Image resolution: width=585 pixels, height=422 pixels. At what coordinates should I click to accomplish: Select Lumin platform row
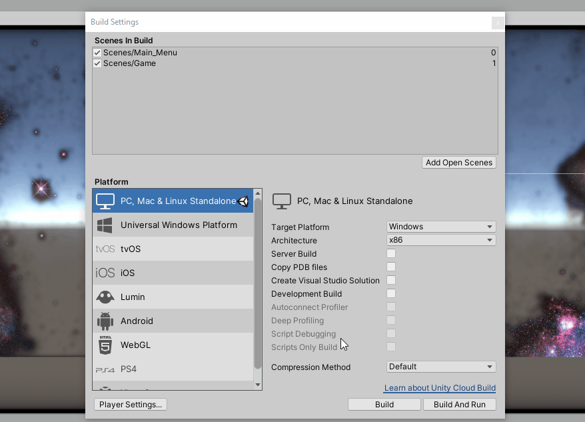click(173, 297)
